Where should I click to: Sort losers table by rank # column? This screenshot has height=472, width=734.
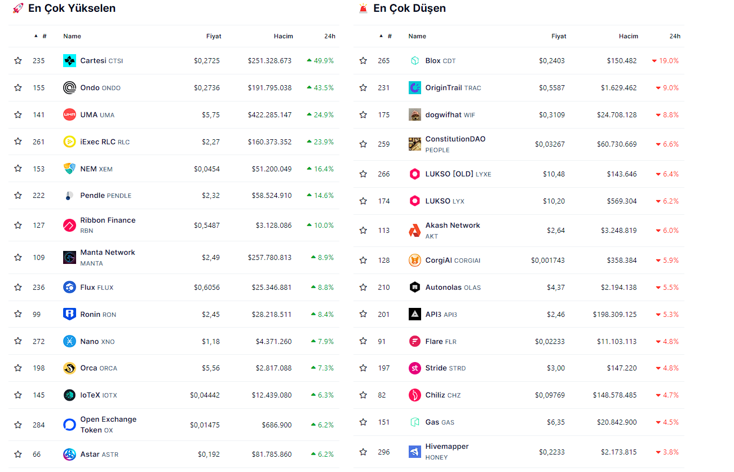click(x=389, y=36)
